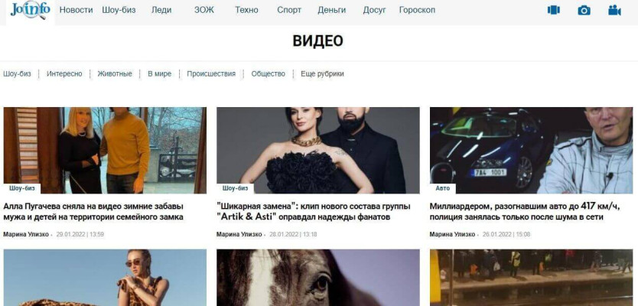
Task: Filter videos by Происшествия rubric
Action: coord(211,73)
